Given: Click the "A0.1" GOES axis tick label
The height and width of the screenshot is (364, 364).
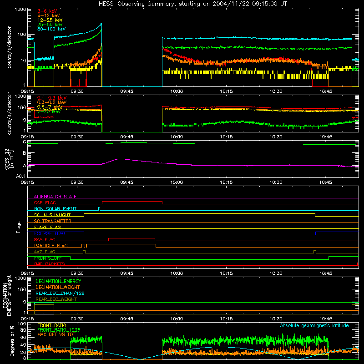Looking at the screenshot, I should tap(21, 176).
